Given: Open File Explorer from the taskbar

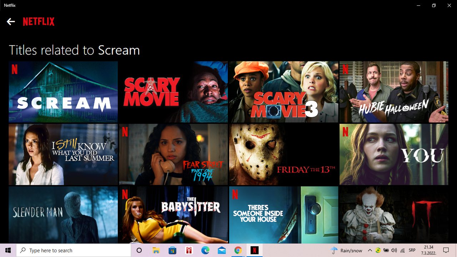Looking at the screenshot, I should tap(156, 251).
